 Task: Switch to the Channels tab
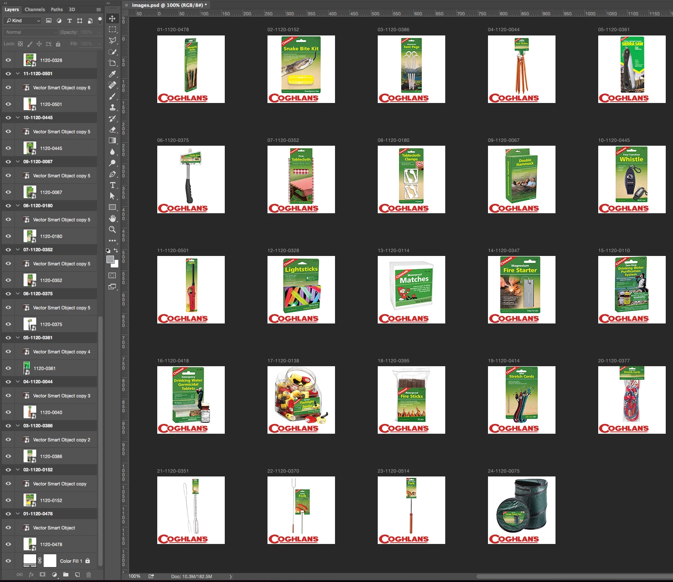(35, 9)
